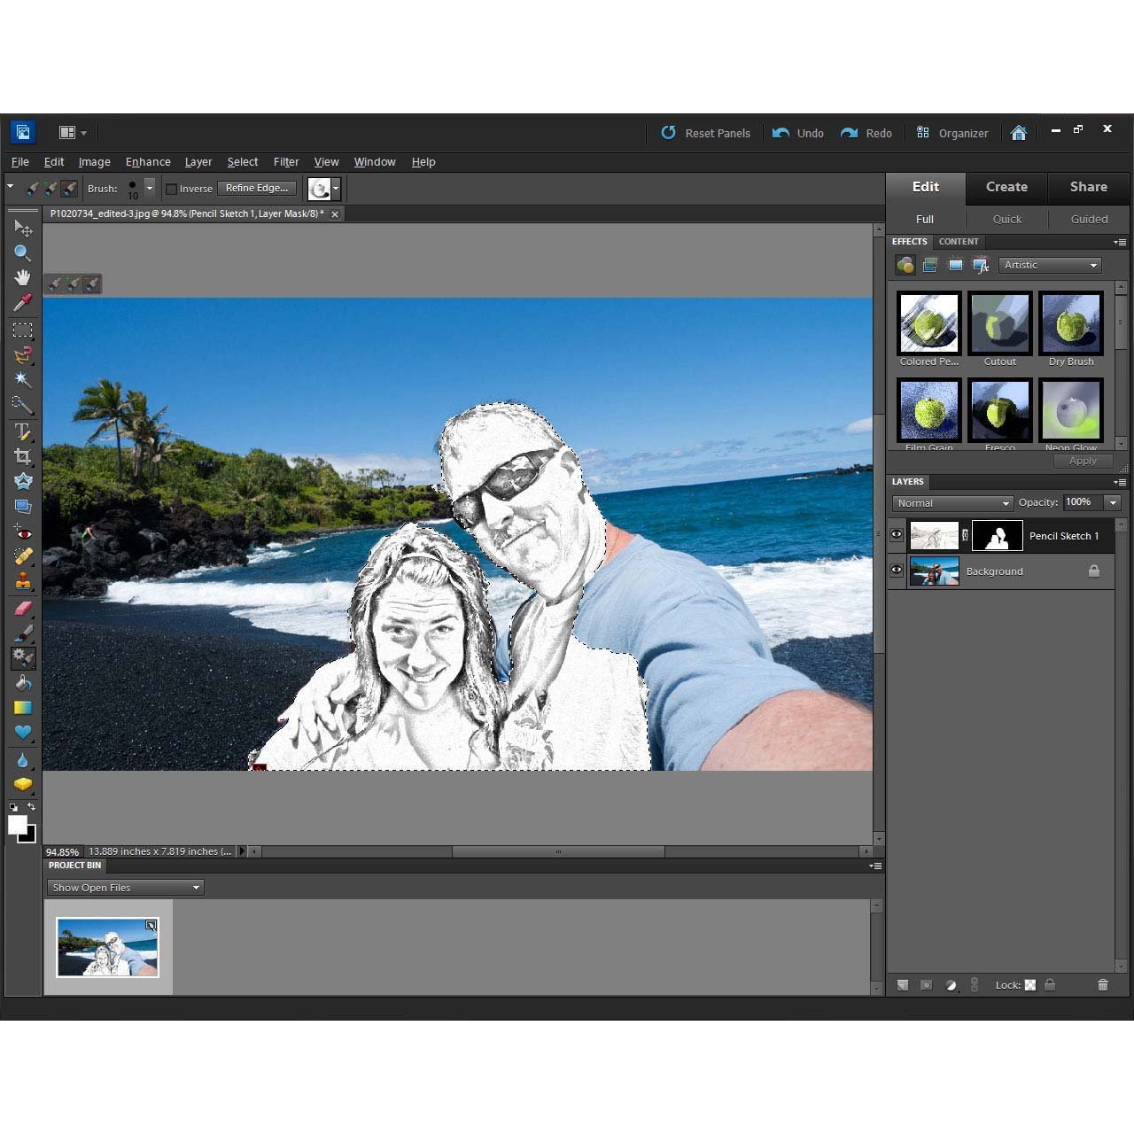
Task: Open the Organizer
Action: tap(951, 133)
